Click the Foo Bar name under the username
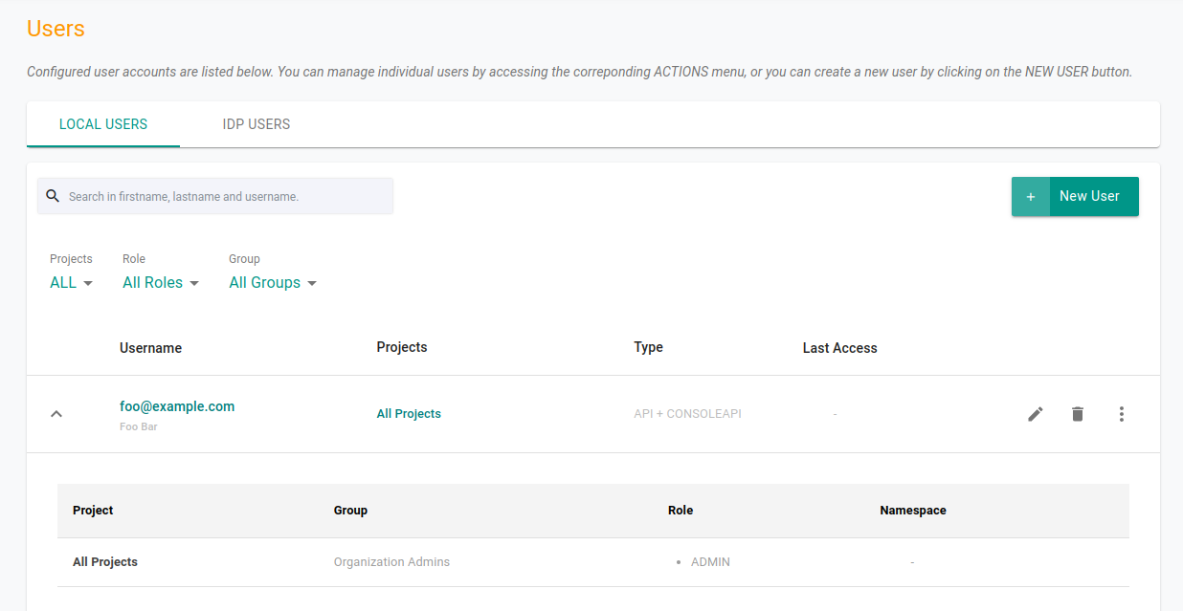Screen dimensions: 1183x611 pyautogui.click(x=139, y=427)
